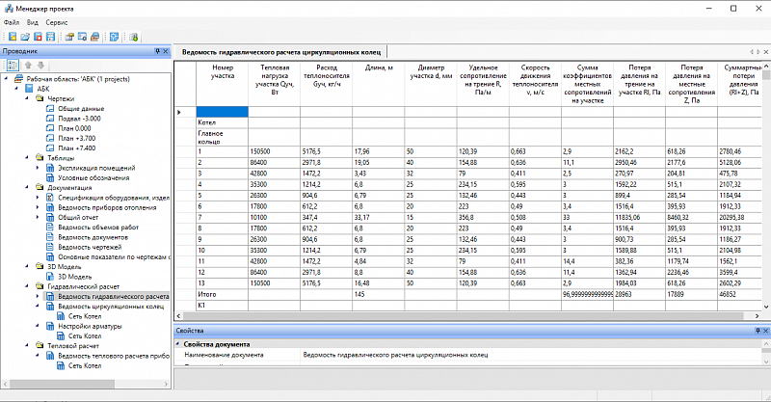
Task: Expand the Экспликация помещений table node
Action: (x=38, y=168)
